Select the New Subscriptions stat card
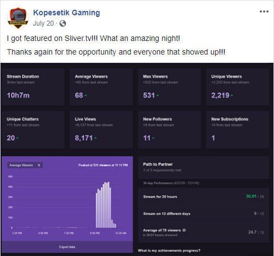 [237, 130]
